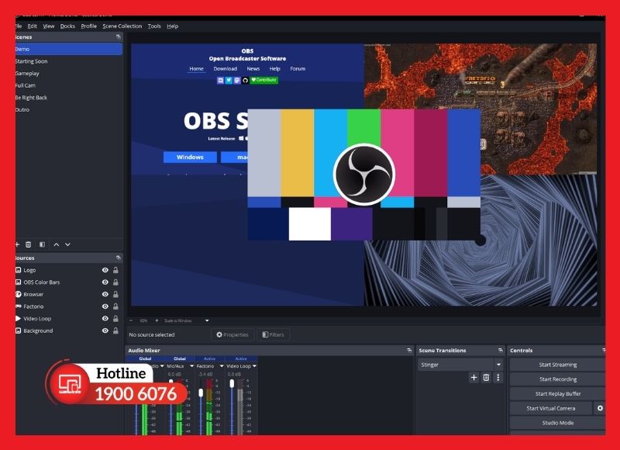Zoom in the preview with plus icon
Viewport: 620px width, 450px height.
pos(157,320)
